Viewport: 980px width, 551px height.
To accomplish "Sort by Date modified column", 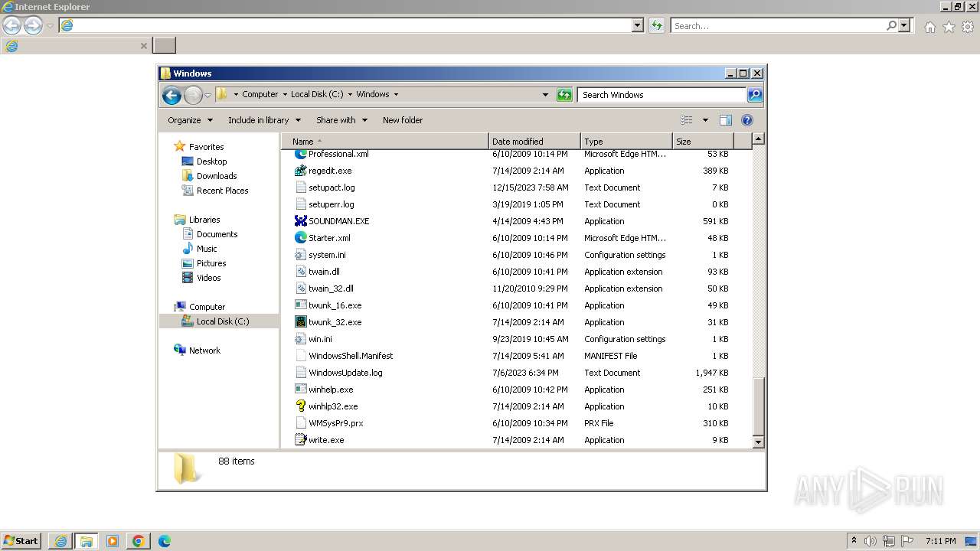I will (534, 142).
